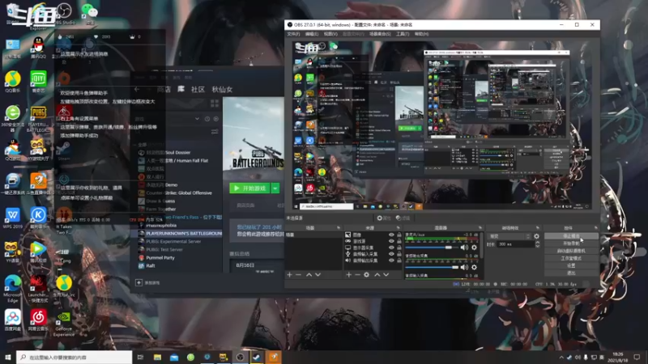Toggle visibility of 显示器采集 source

click(391, 248)
